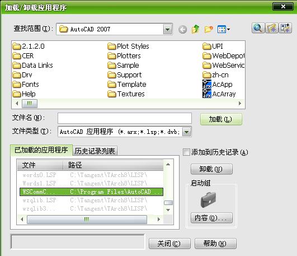Click the 路径 column header

[113, 165]
